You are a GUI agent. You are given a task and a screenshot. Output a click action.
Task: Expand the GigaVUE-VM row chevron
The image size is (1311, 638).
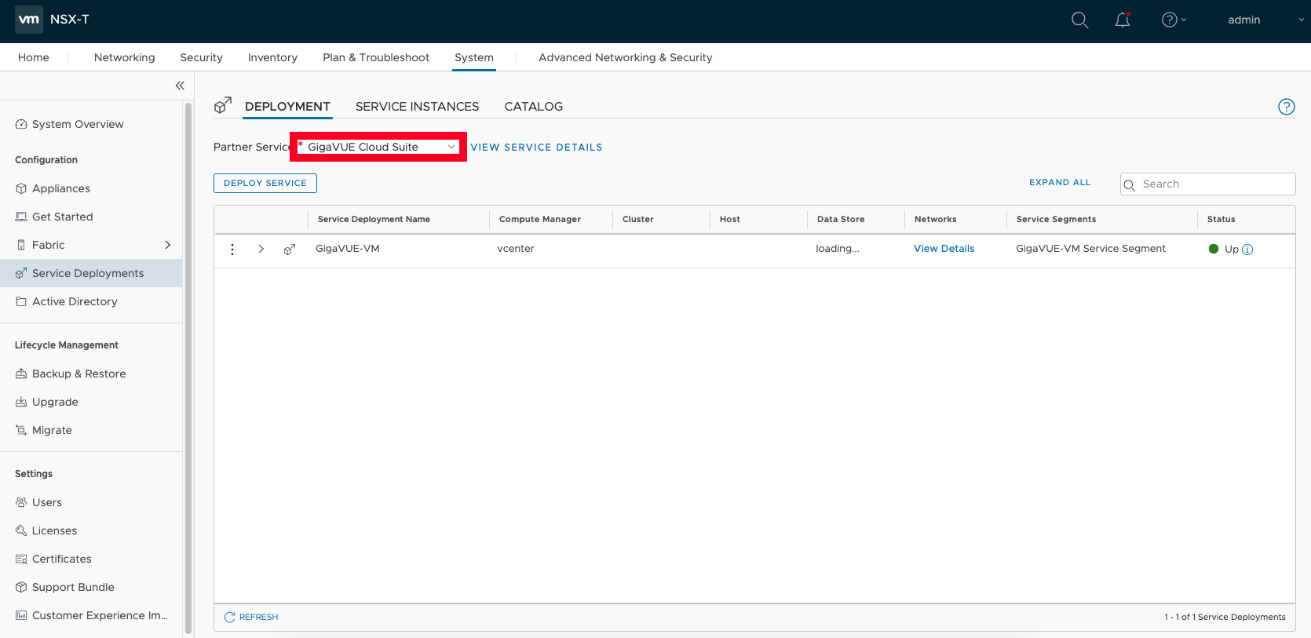click(261, 249)
